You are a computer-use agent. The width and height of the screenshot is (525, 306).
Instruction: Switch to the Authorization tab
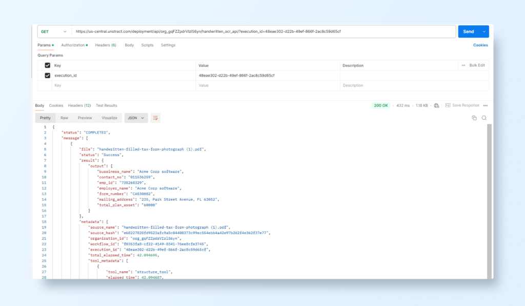pyautogui.click(x=74, y=45)
